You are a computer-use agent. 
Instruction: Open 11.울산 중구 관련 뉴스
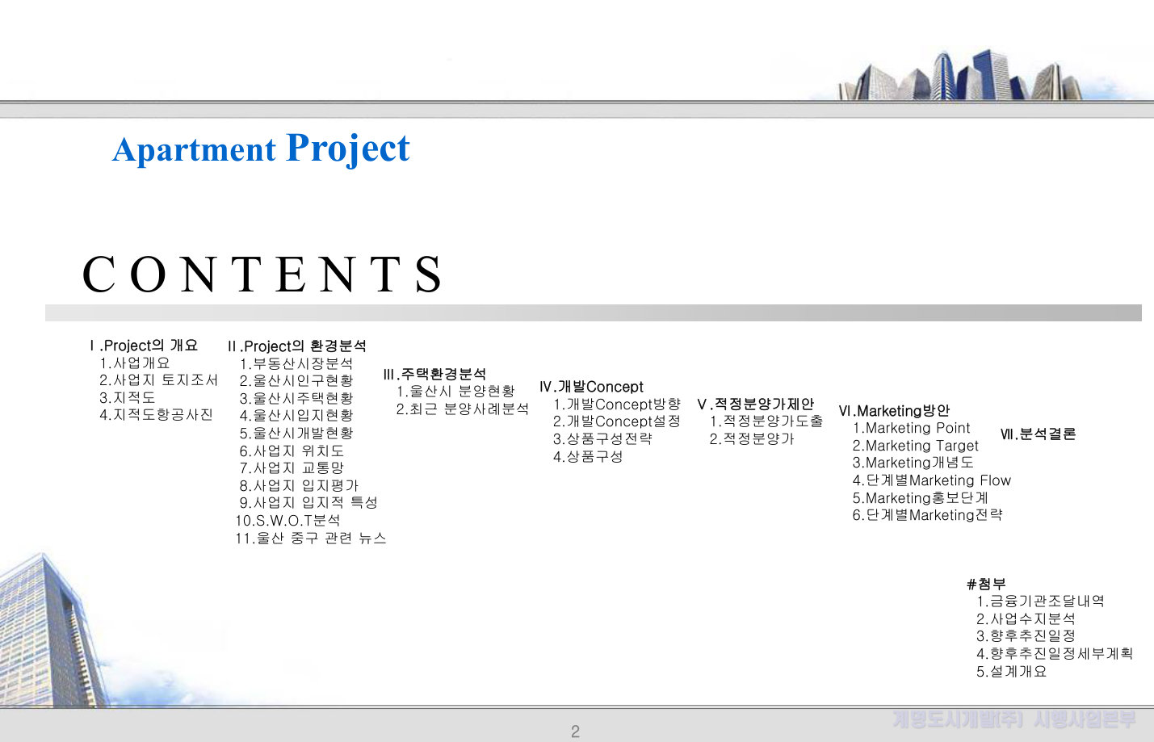[x=311, y=539]
